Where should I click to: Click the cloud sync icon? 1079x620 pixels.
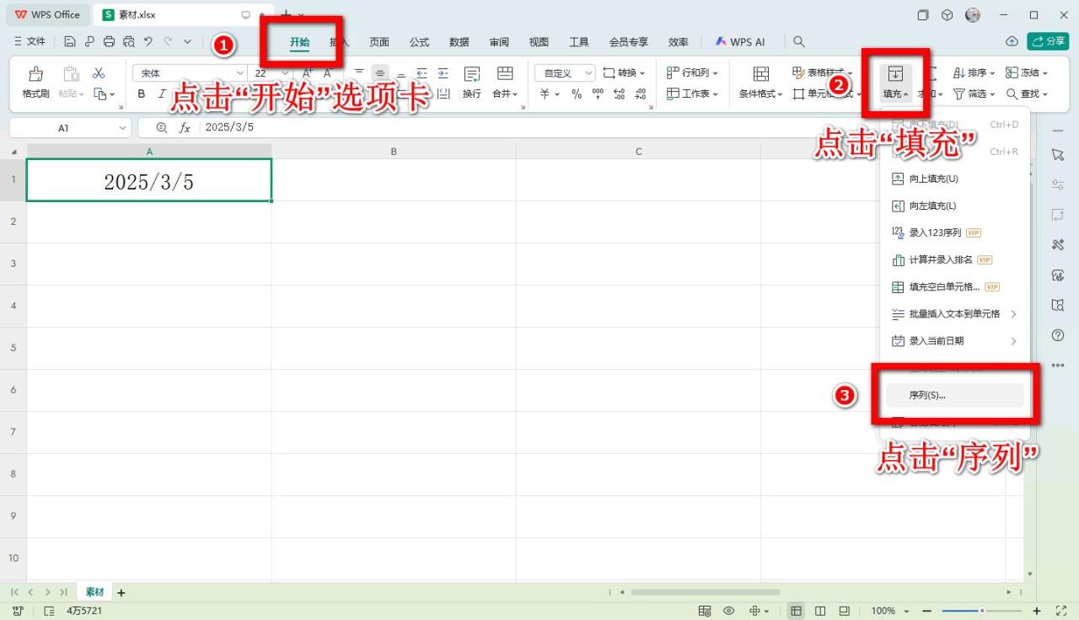click(x=1012, y=41)
